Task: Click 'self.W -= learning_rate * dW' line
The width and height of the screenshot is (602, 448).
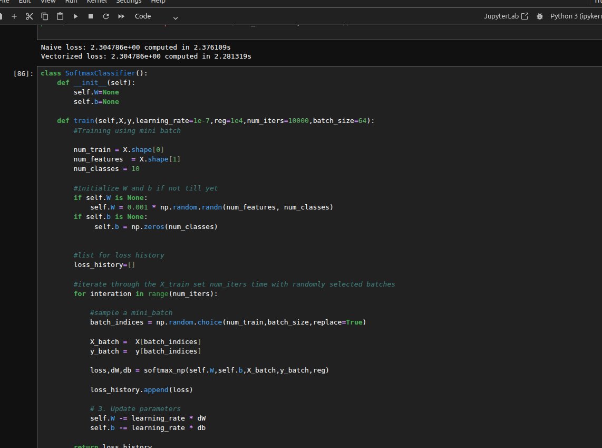Action: [x=148, y=418]
